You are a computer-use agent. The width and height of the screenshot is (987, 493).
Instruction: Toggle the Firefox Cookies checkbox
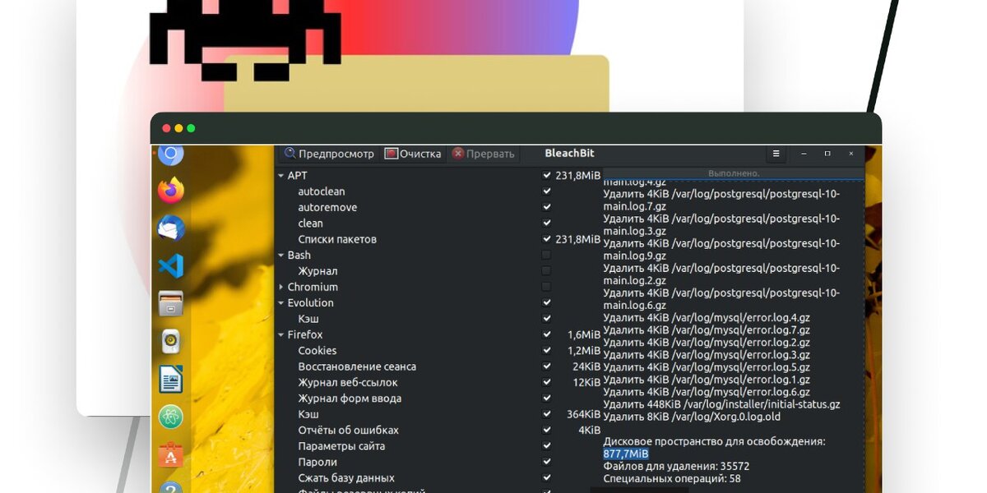click(547, 351)
